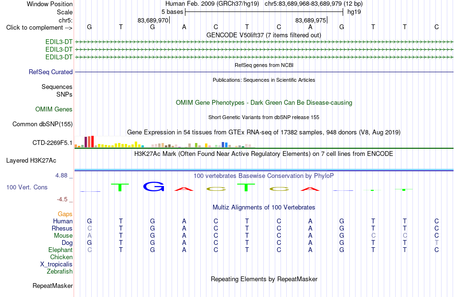This screenshot has height=297, width=454.
Task: Click the OMIM Gene Phenotypes track title
Action: (264, 102)
